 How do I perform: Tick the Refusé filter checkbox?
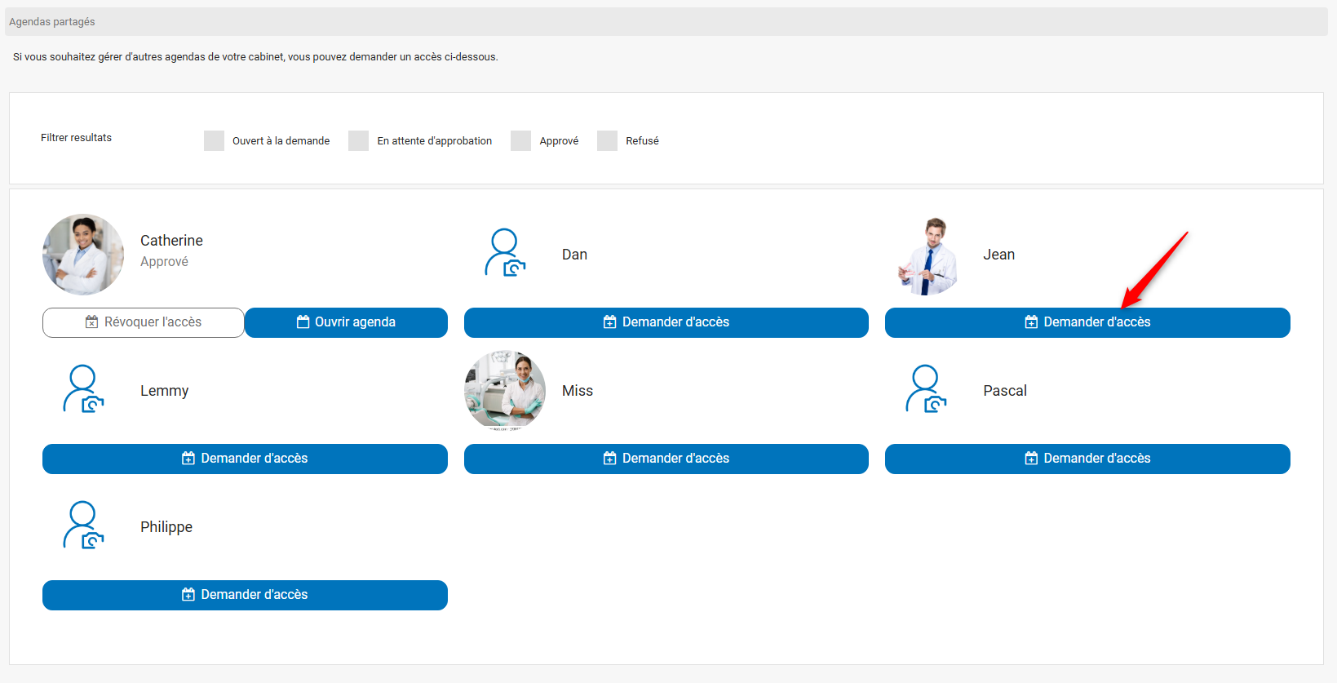[x=607, y=140]
